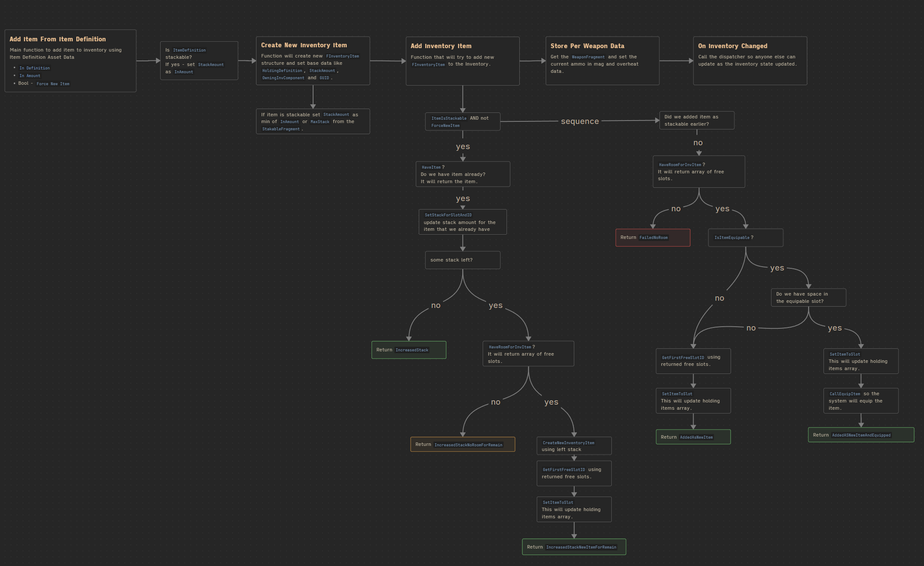
Task: Click the 'Did we added item as stackable earlier?' node
Action: [x=697, y=121]
